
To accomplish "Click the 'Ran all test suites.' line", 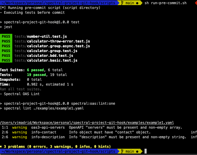I will click(x=21, y=89).
